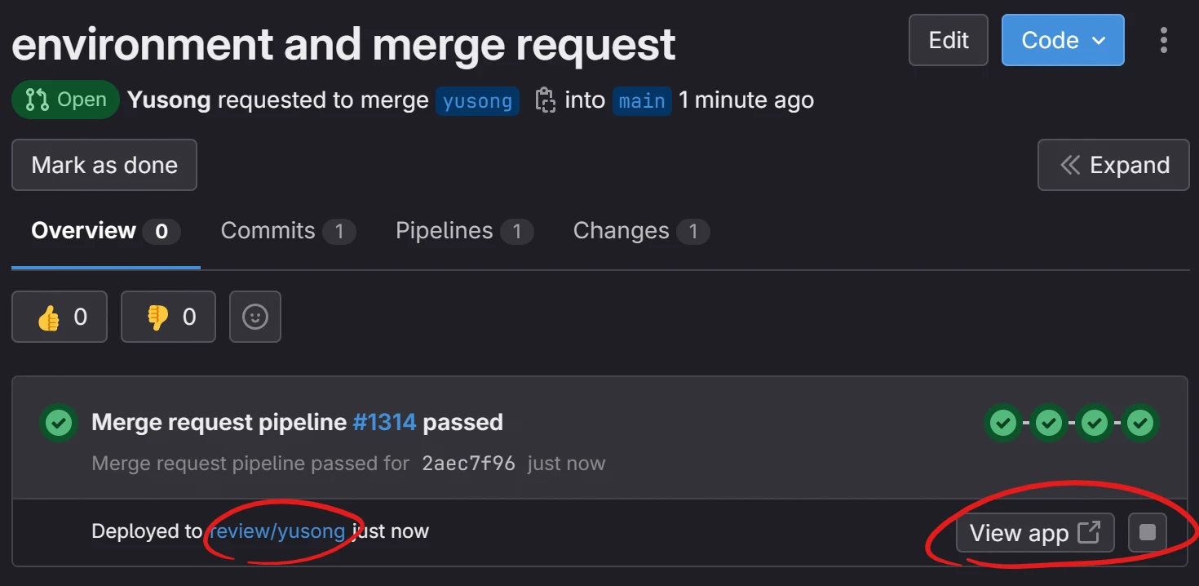Open the vertical ellipsis actions menu
The width and height of the screenshot is (1199, 586).
1163,40
